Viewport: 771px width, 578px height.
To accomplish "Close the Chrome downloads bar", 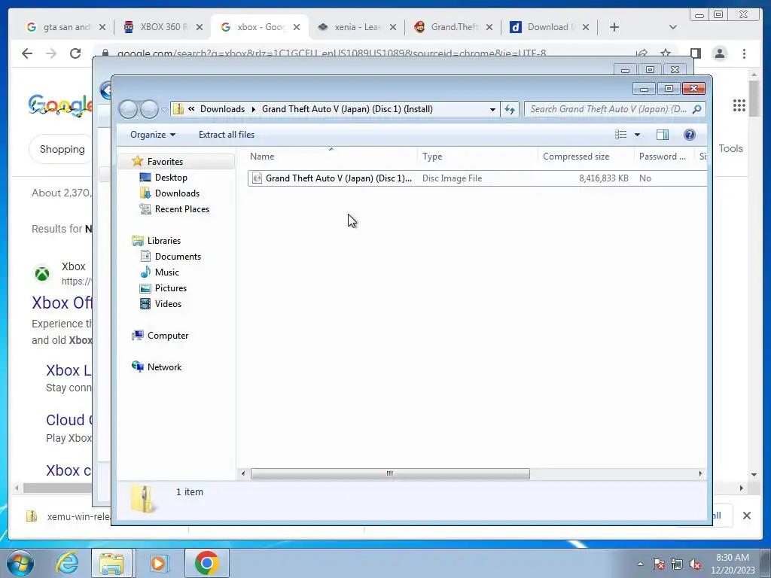I will pyautogui.click(x=746, y=516).
